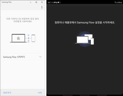
Task: Tap the Wi-Fi signal icon in phone status bar
Action: pyautogui.click(x=115, y=3)
